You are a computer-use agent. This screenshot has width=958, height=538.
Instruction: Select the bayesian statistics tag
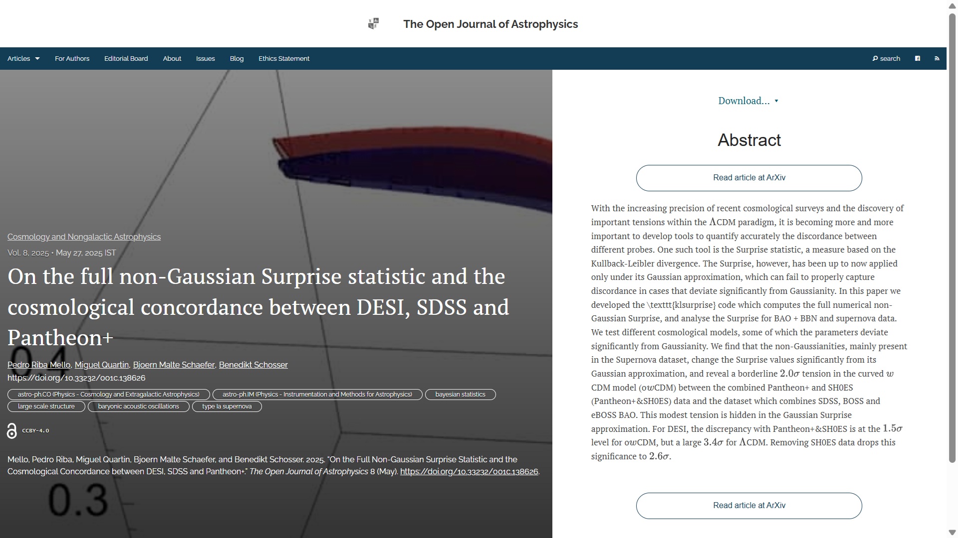click(460, 395)
